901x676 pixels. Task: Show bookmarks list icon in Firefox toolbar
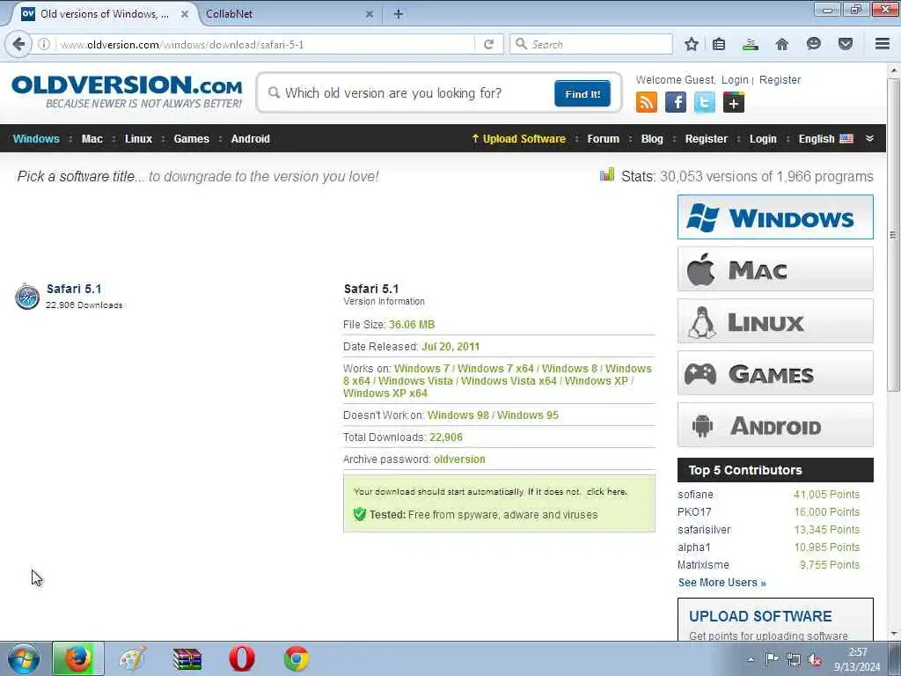(719, 44)
